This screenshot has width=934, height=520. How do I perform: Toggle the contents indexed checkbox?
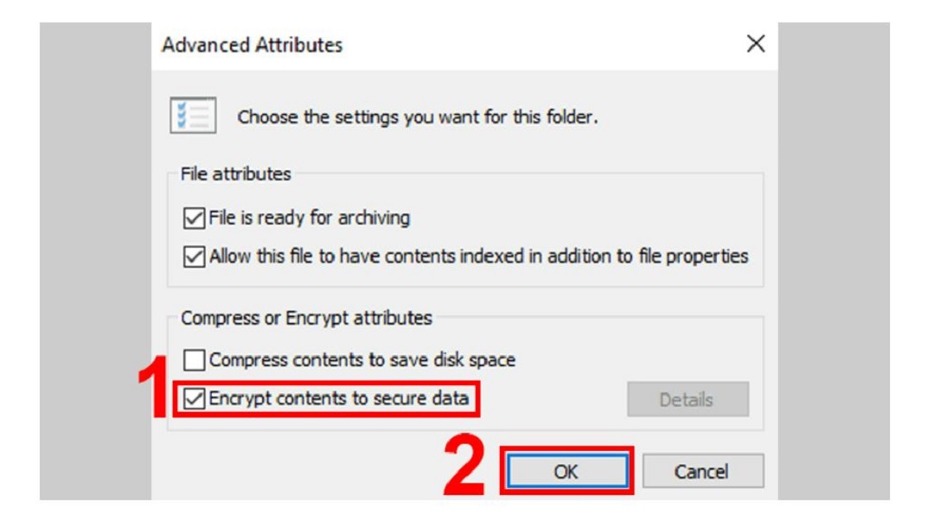[195, 257]
